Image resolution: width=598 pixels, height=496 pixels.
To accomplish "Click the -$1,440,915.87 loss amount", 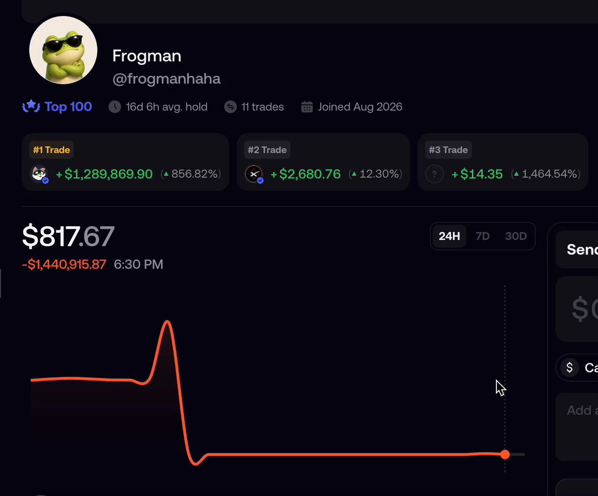I will 64,264.
